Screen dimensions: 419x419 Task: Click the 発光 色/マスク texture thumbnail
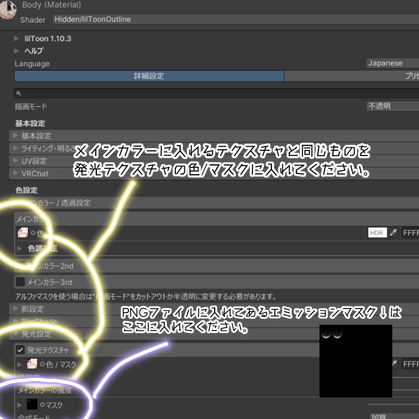[x=32, y=363]
